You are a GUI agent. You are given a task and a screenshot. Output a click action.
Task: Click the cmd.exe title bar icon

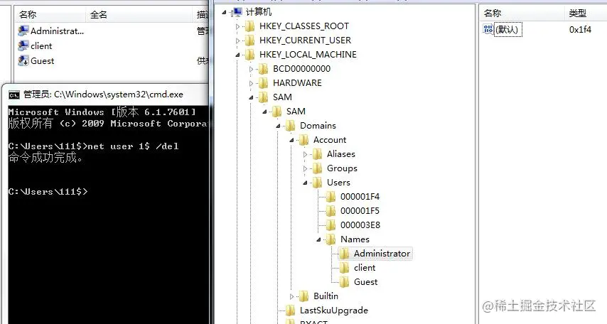tap(14, 94)
